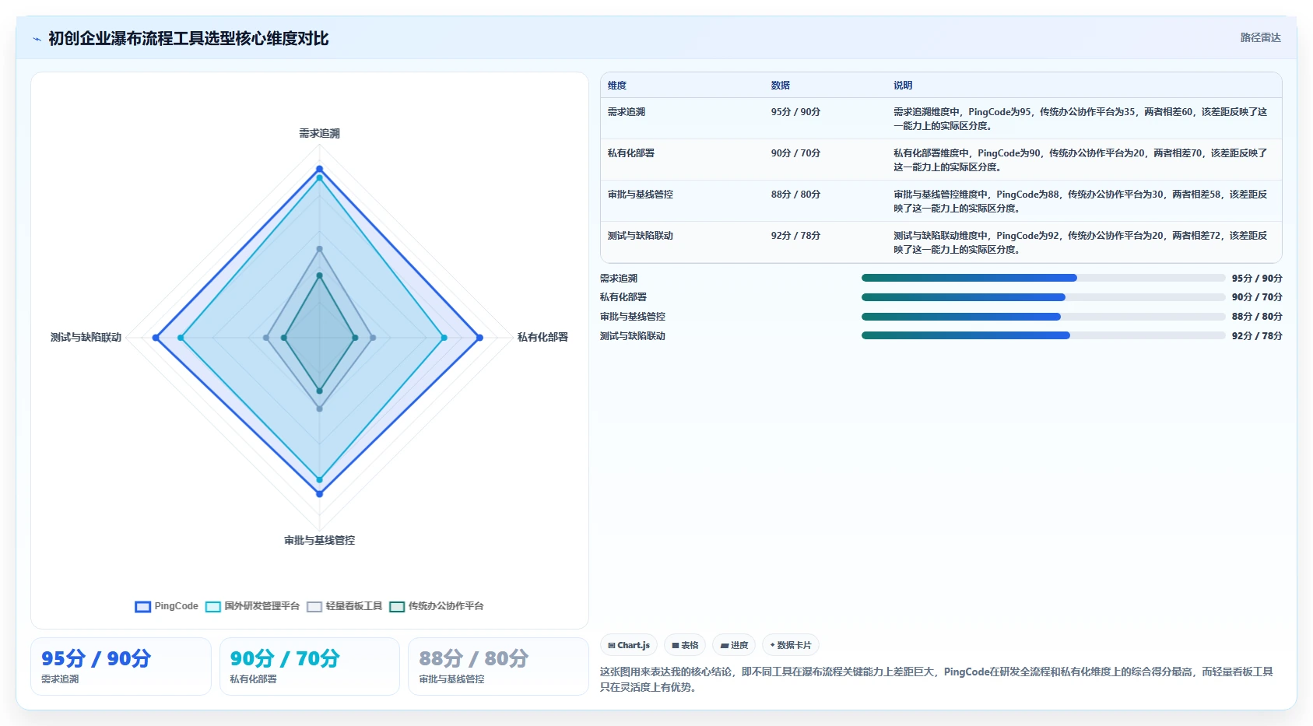Click the 需求追溯 progress bar
Viewport: 1313px width, 726px height.
1043,278
